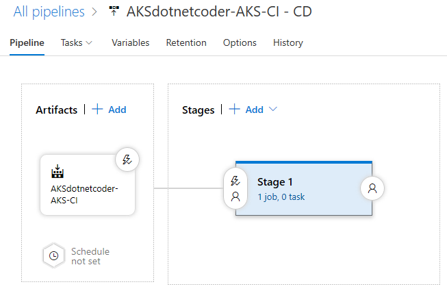
Task: Click the plus icon next to Stages
Action: pos(234,110)
